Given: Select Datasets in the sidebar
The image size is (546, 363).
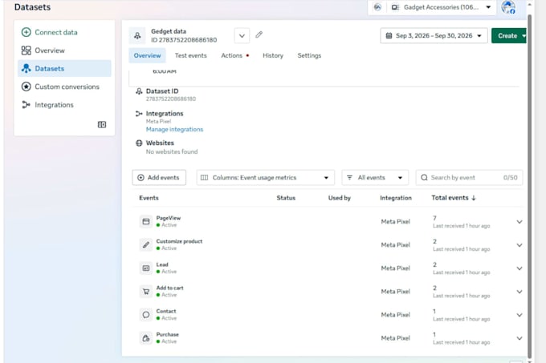Looking at the screenshot, I should click(64, 68).
